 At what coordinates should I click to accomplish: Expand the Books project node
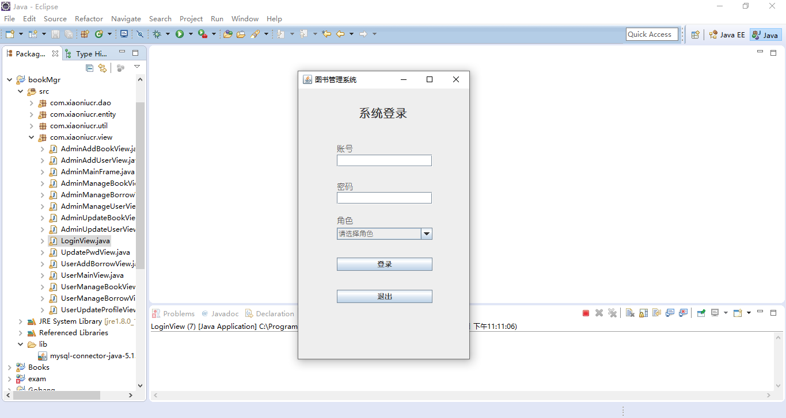pyautogui.click(x=9, y=367)
